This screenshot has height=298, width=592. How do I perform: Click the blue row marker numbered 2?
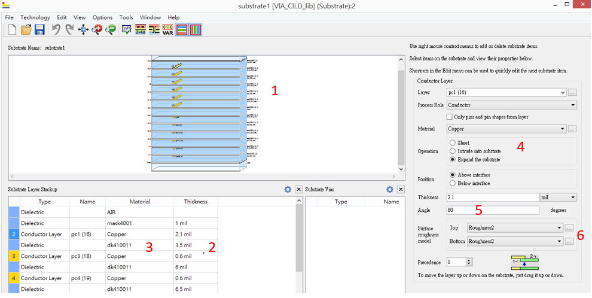pyautogui.click(x=14, y=234)
